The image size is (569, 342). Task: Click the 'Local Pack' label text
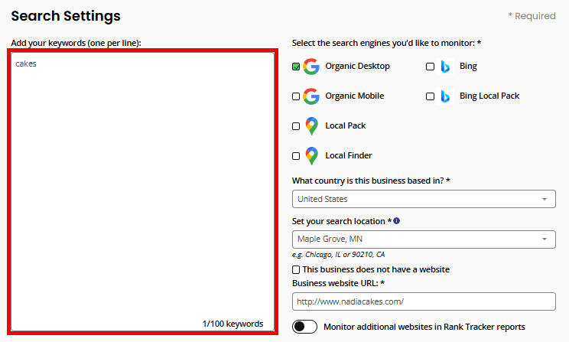pyautogui.click(x=346, y=125)
